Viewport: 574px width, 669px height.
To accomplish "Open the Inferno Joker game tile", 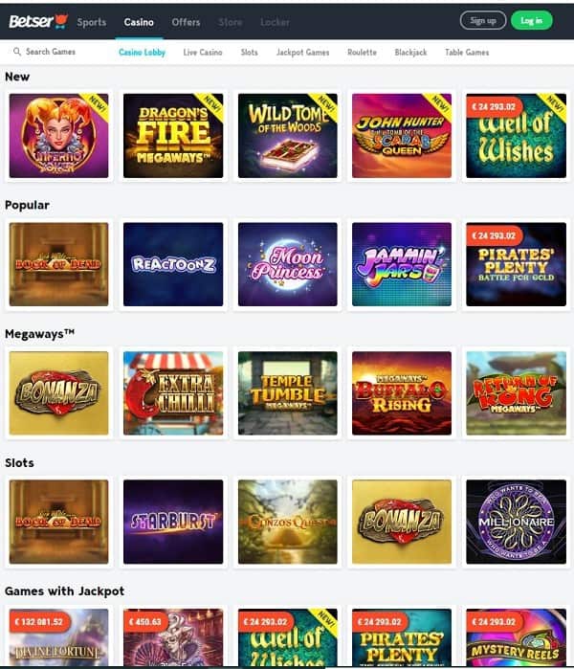I will tap(59, 136).
